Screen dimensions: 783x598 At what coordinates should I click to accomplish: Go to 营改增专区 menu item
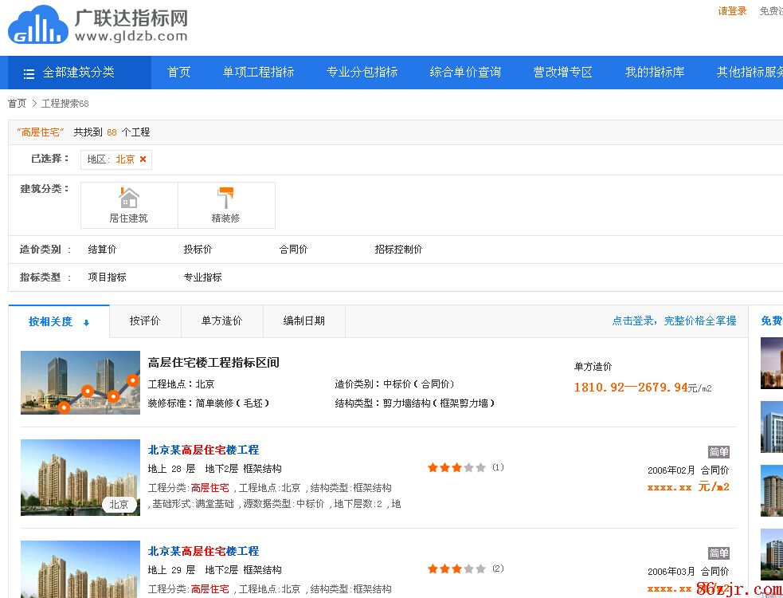pos(562,73)
